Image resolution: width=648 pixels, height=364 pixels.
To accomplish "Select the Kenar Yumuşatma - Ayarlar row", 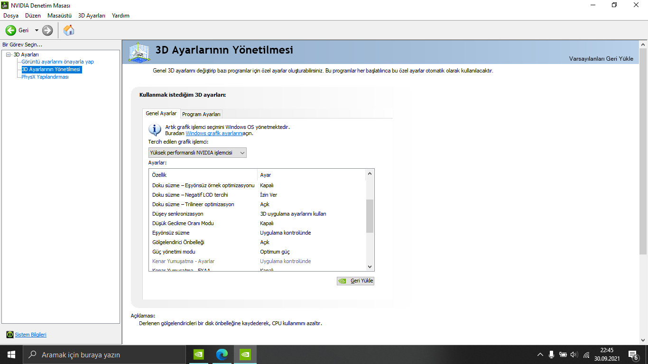I will (x=258, y=261).
